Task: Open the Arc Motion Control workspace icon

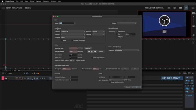Action: coord(186,8)
